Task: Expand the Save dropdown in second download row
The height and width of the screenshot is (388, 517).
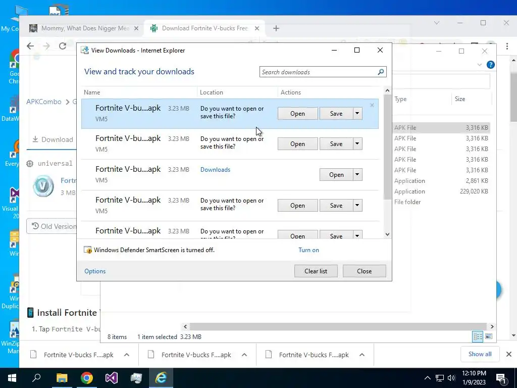Action: pyautogui.click(x=357, y=143)
